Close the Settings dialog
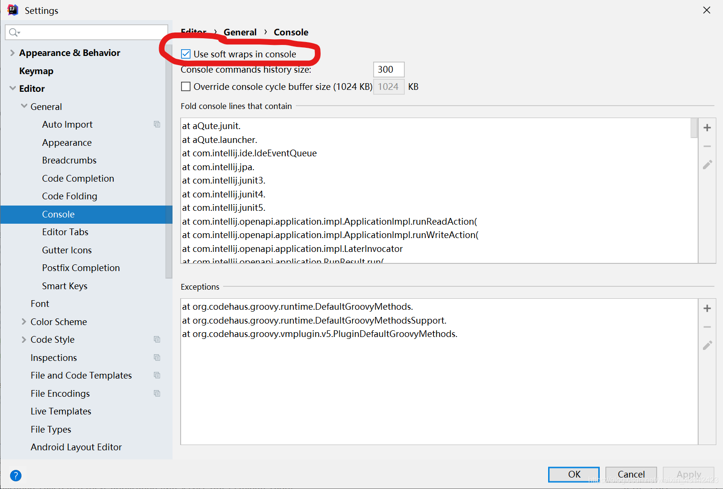 707,10
